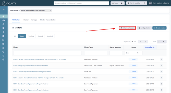
Task: Open the 00146-Happy Days open matter chip
Action: pyautogui.click(x=33, y=10)
